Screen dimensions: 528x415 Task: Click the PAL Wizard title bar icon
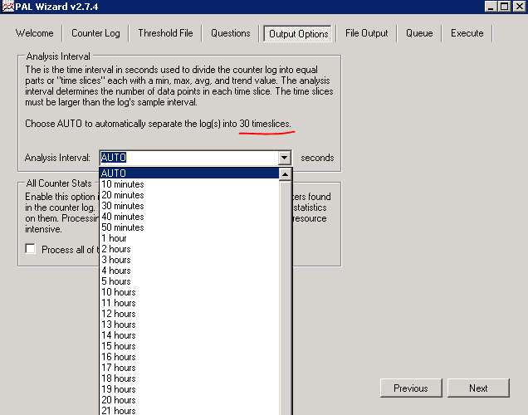(x=7, y=7)
